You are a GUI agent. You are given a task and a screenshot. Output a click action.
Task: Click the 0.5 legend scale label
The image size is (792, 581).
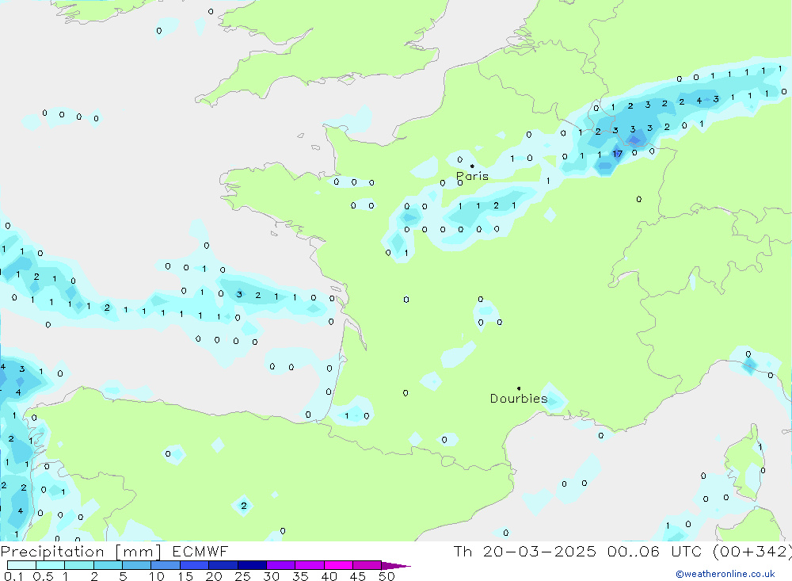coord(43,576)
